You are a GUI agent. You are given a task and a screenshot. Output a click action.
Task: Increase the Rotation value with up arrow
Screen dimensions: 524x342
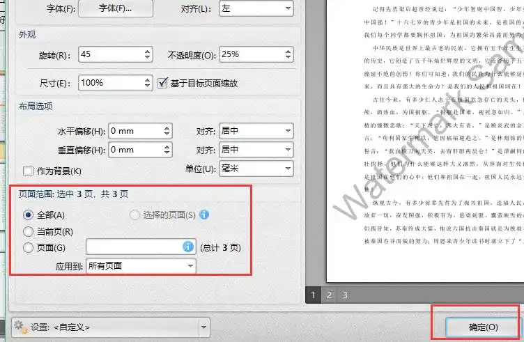coord(148,52)
